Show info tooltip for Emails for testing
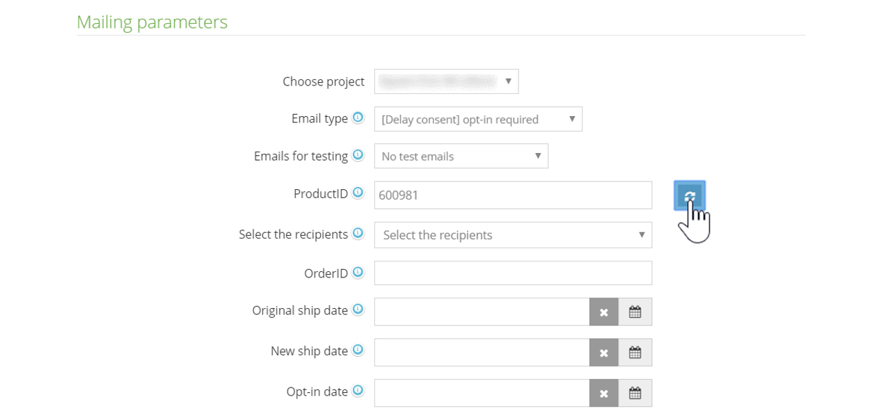Viewport: 879px width, 420px height. (358, 155)
